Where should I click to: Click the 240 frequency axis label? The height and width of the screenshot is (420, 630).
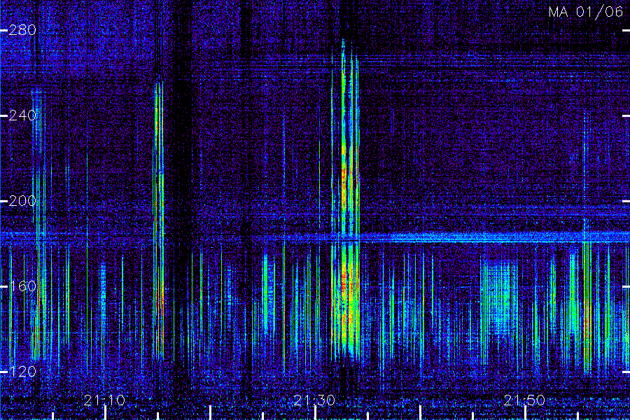(x=22, y=115)
